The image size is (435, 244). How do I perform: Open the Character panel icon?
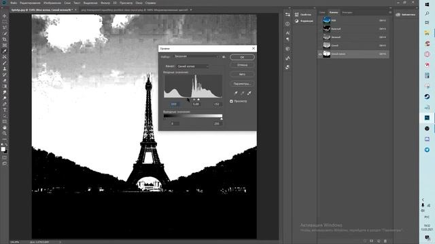pyautogui.click(x=288, y=33)
